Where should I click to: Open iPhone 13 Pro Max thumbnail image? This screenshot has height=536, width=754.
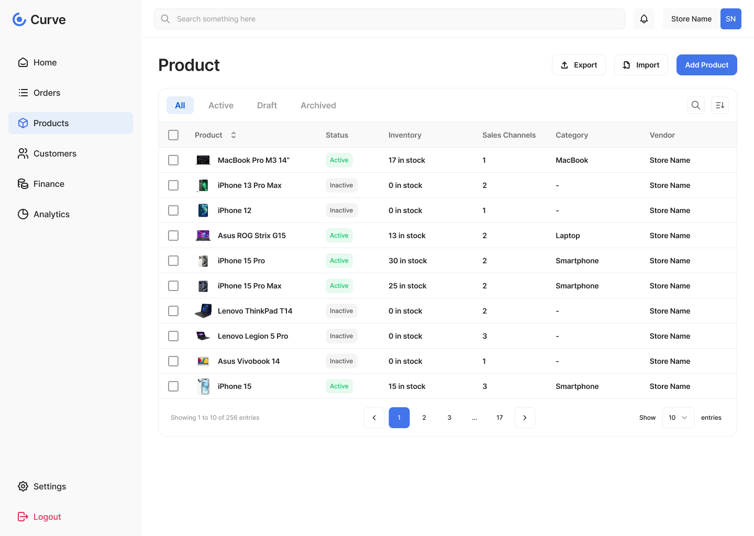point(203,185)
